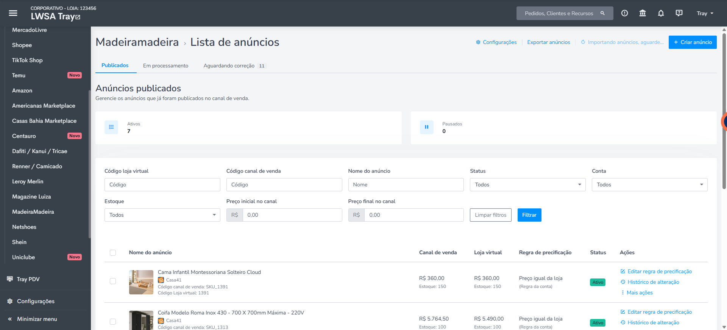Screen dimensions: 727x330
Task: Open the Estoque dropdown filter
Action: tap(162, 215)
